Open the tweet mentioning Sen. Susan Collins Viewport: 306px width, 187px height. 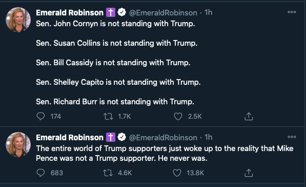coord(116,43)
